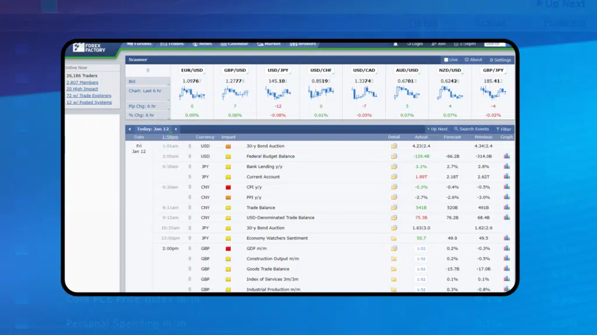
Task: Click the sound alert icon for GDP m/m
Action: click(189, 248)
